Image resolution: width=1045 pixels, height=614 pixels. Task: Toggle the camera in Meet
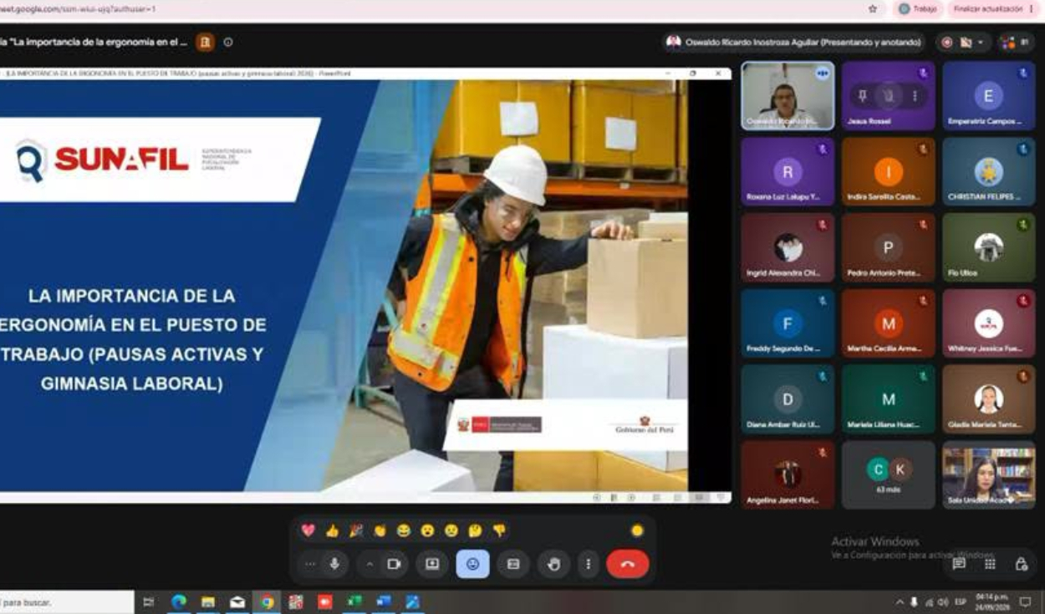coord(394,564)
